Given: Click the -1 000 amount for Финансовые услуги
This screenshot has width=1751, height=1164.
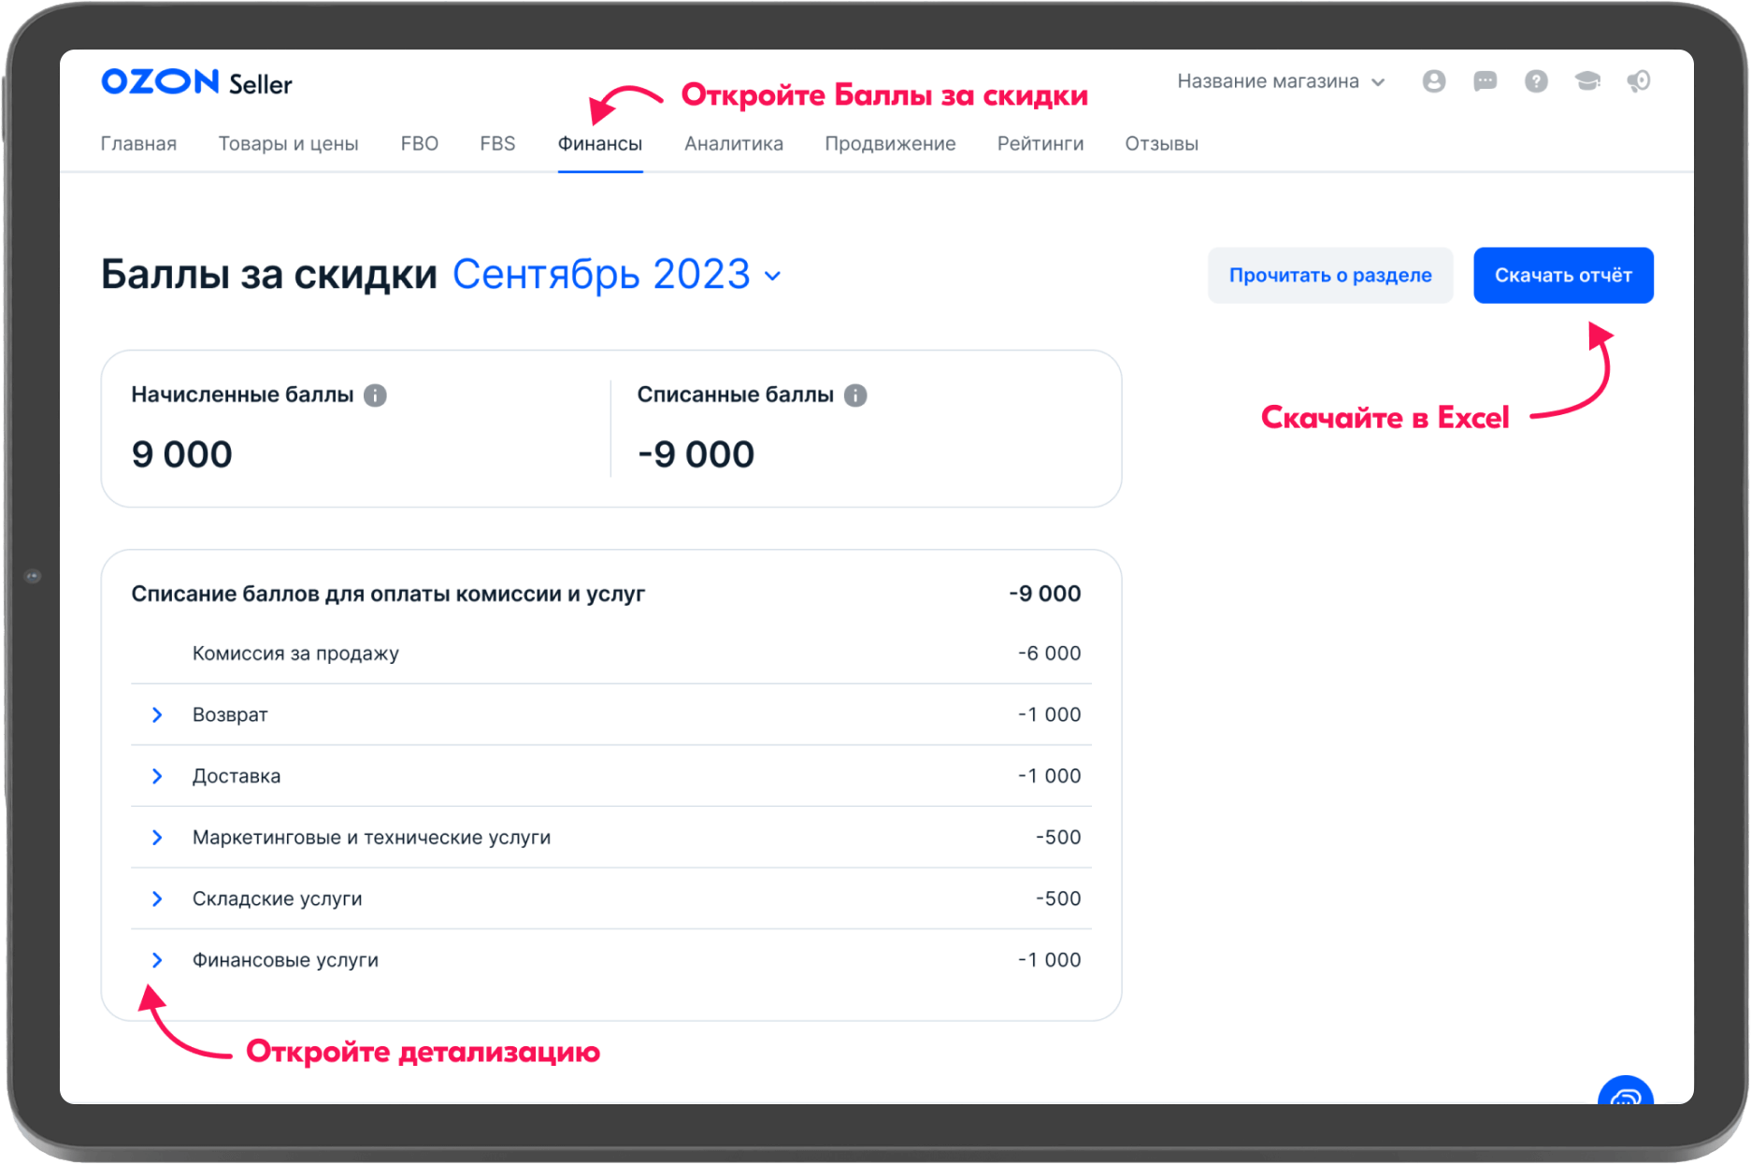Looking at the screenshot, I should click(x=1049, y=960).
